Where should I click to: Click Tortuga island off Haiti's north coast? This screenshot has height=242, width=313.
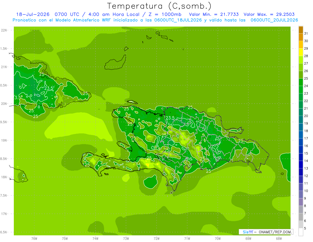coord(132,102)
